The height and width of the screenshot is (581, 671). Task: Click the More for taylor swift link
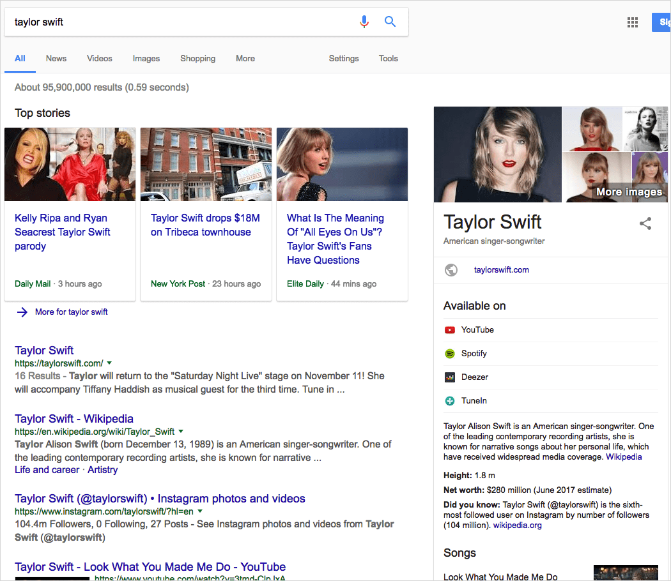[x=71, y=312]
